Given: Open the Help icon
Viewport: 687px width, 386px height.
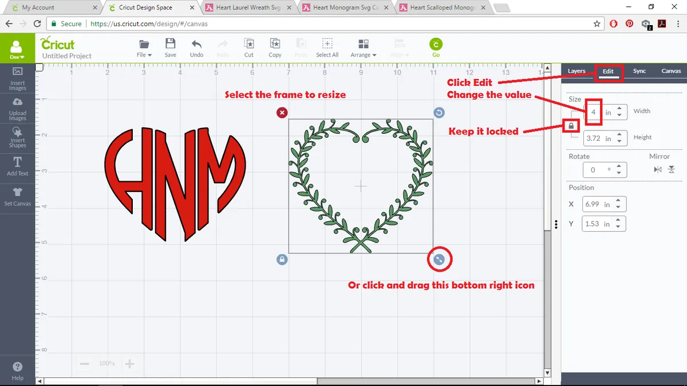Looking at the screenshot, I should [17, 371].
